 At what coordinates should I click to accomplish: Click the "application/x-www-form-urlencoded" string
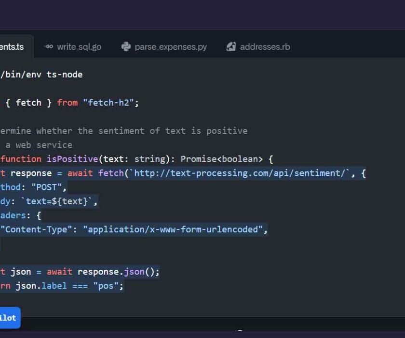pos(173,229)
